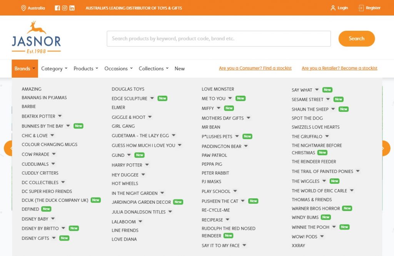394x256 pixels.
Task: Click the Login user icon
Action: pyautogui.click(x=333, y=8)
